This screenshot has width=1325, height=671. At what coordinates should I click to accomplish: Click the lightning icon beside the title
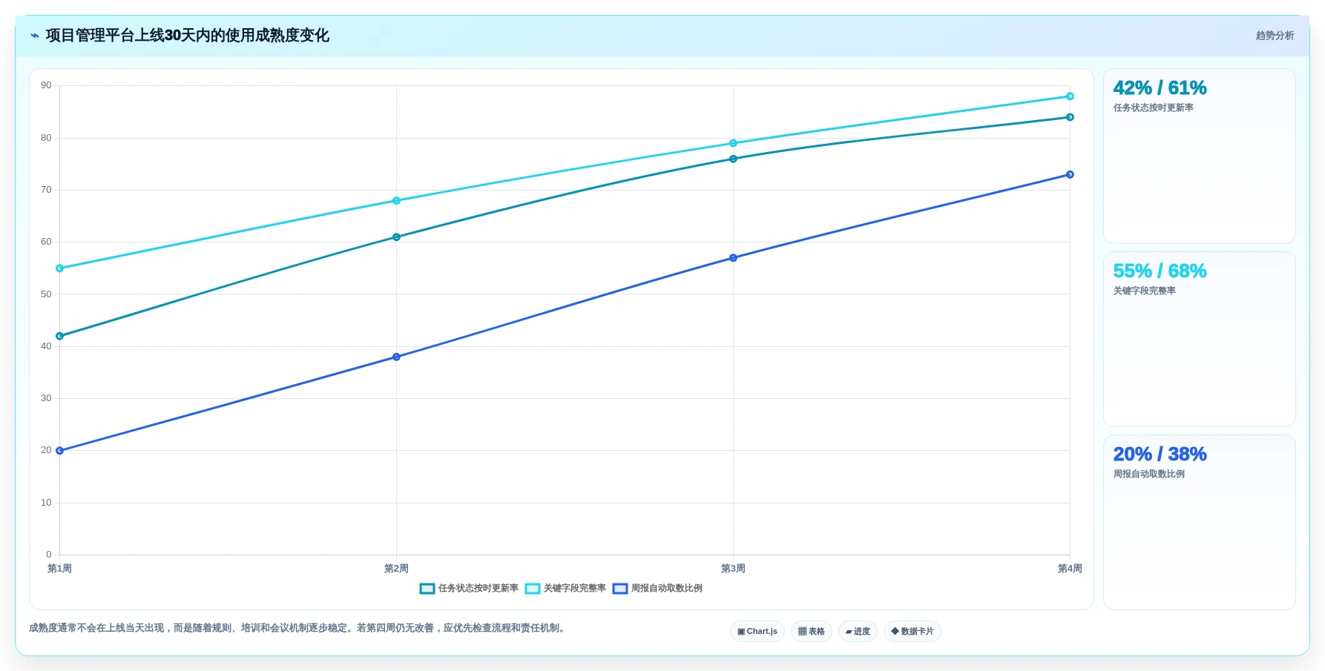[34, 36]
